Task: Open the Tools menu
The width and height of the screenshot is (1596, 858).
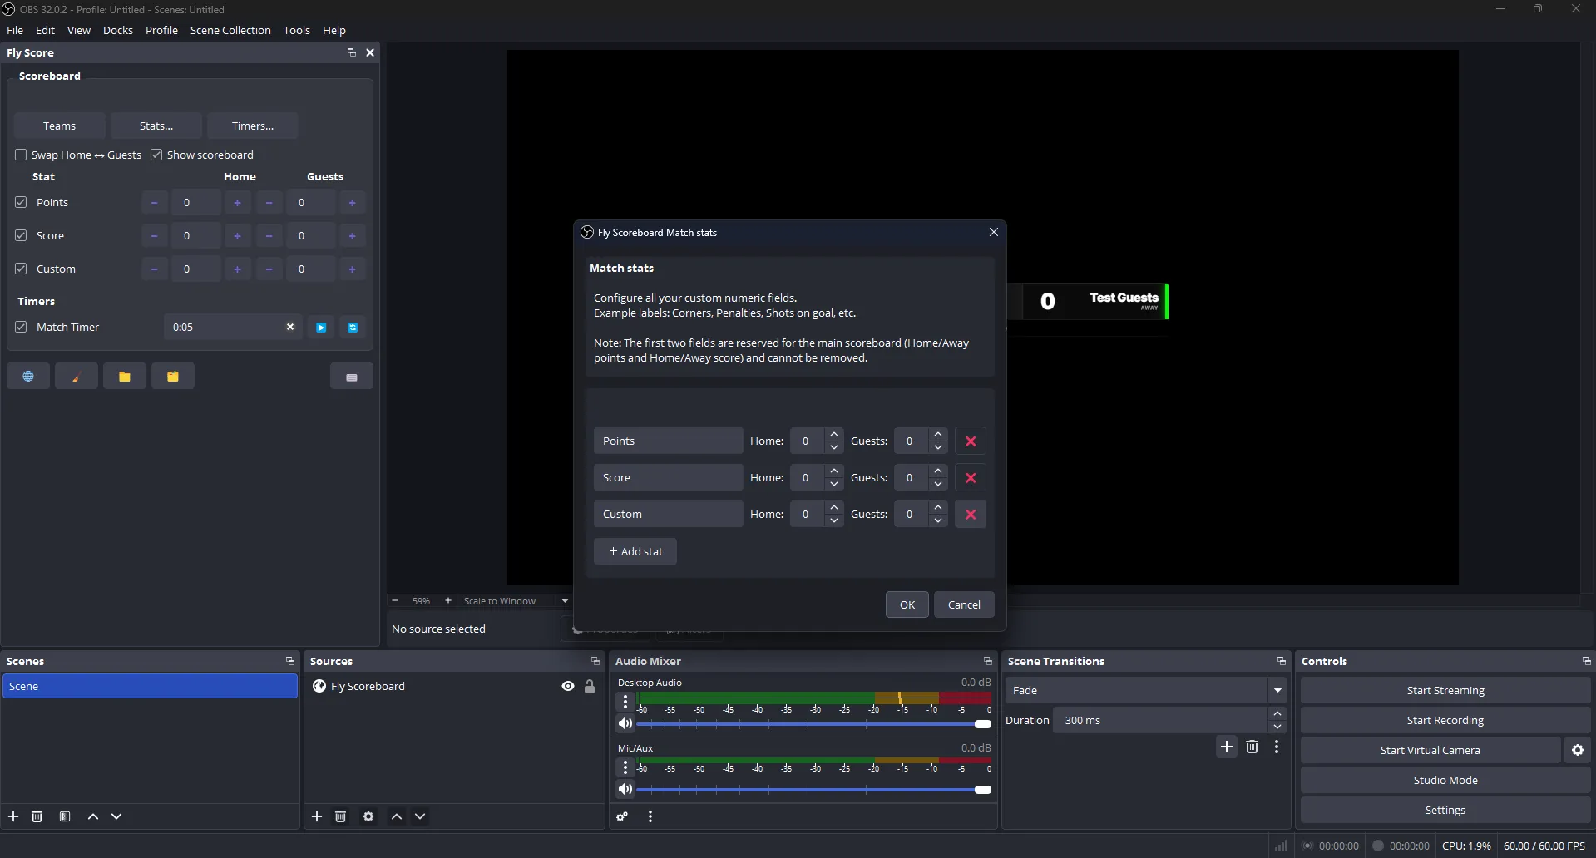Action: point(297,30)
